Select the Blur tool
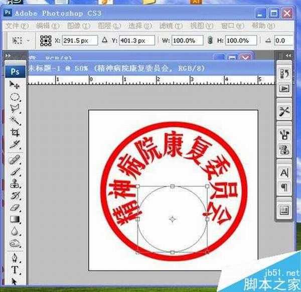Screen dimensions: 301x292 pyautogui.click(x=15, y=231)
